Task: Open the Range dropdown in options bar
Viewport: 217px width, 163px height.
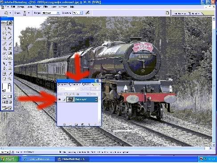Action: pyautogui.click(x=51, y=13)
